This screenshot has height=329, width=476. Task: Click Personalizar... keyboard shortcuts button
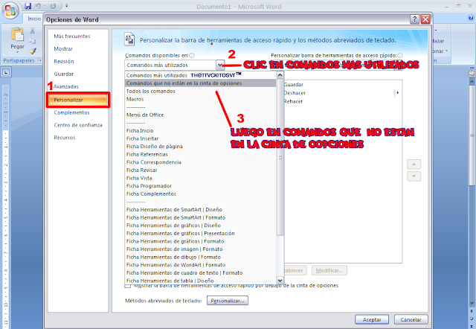click(228, 301)
